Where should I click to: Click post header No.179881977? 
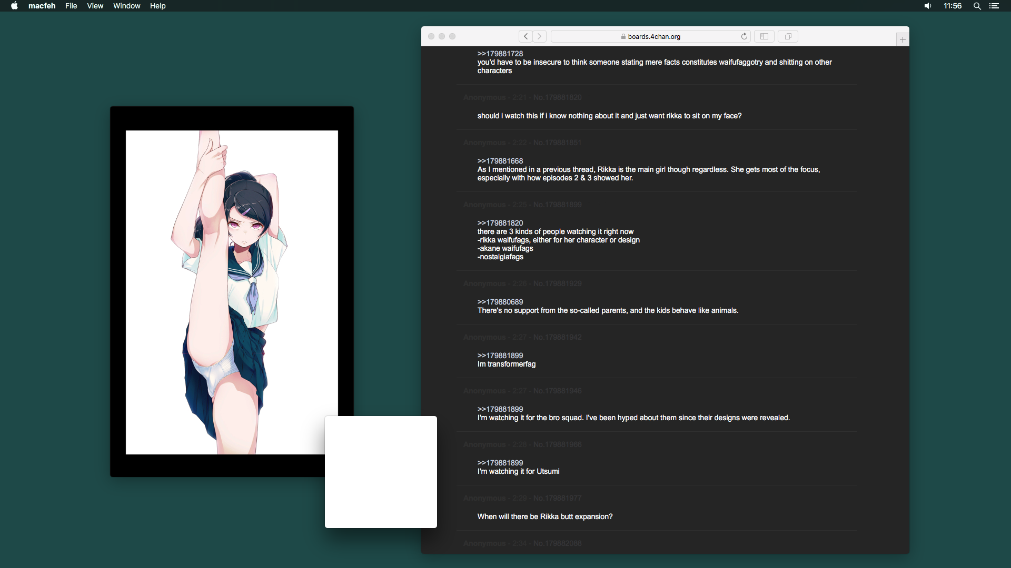(x=557, y=498)
